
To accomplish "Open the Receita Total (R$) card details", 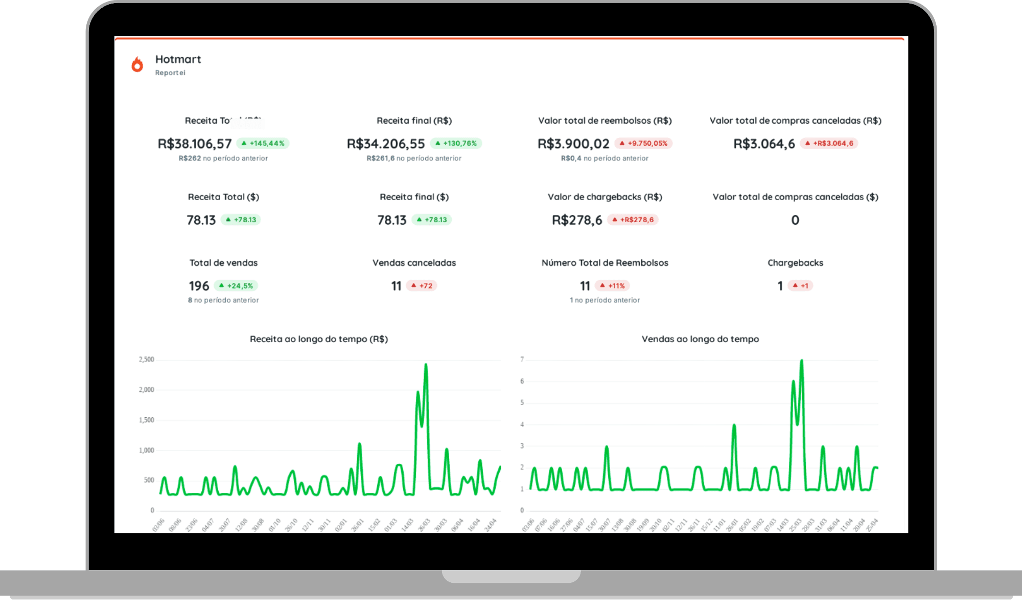I will (x=223, y=121).
